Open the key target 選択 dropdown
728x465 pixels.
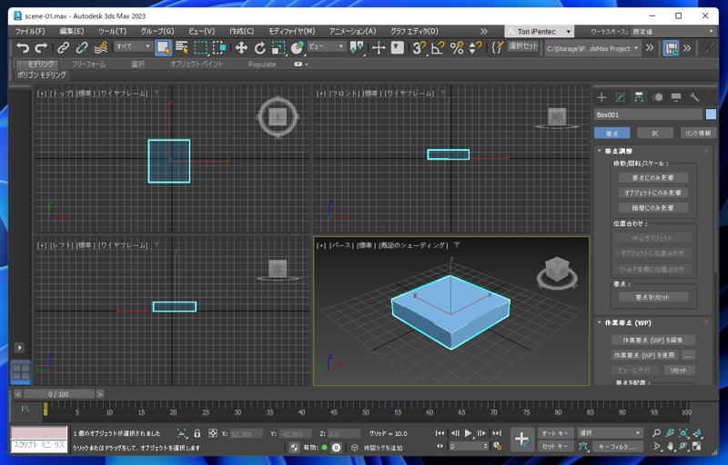(610, 432)
